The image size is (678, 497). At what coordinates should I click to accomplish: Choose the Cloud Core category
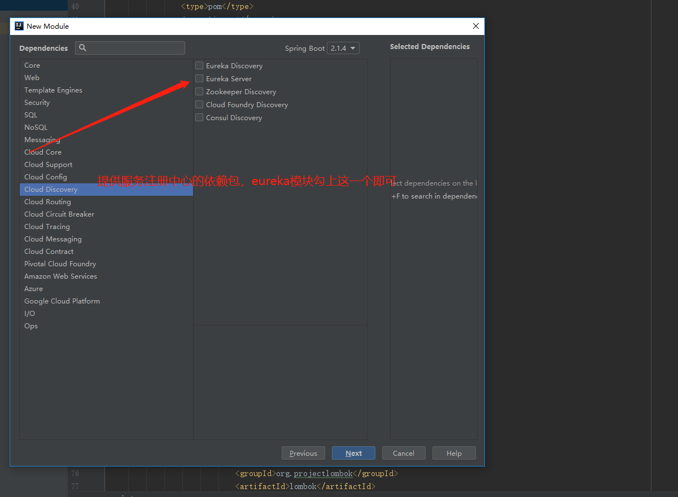(106, 152)
